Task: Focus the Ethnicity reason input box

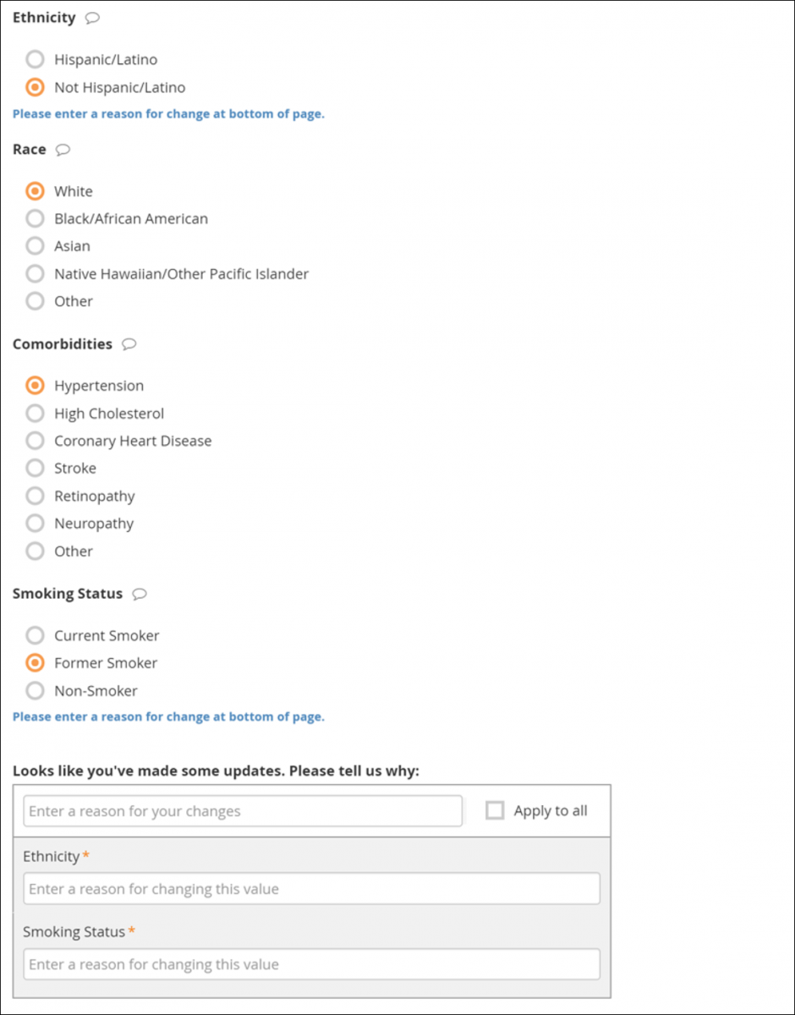Action: (311, 888)
